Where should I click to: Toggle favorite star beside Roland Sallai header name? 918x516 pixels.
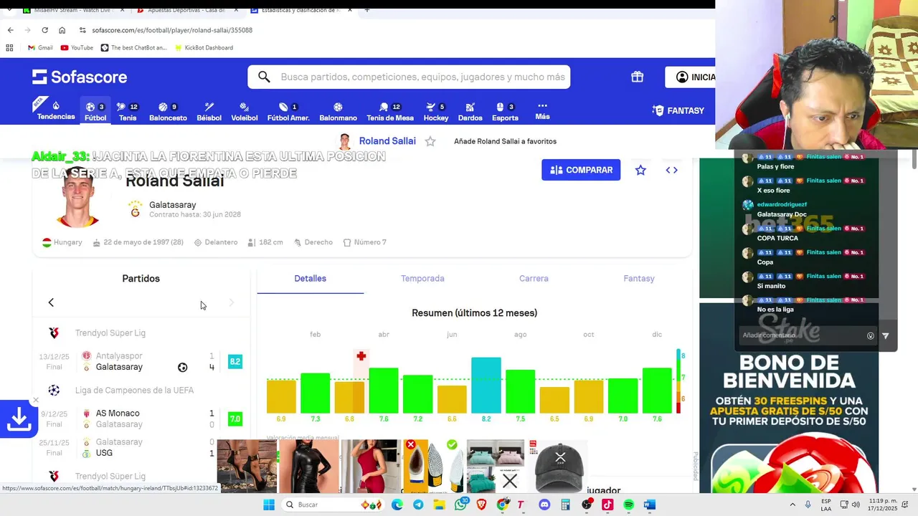(430, 141)
